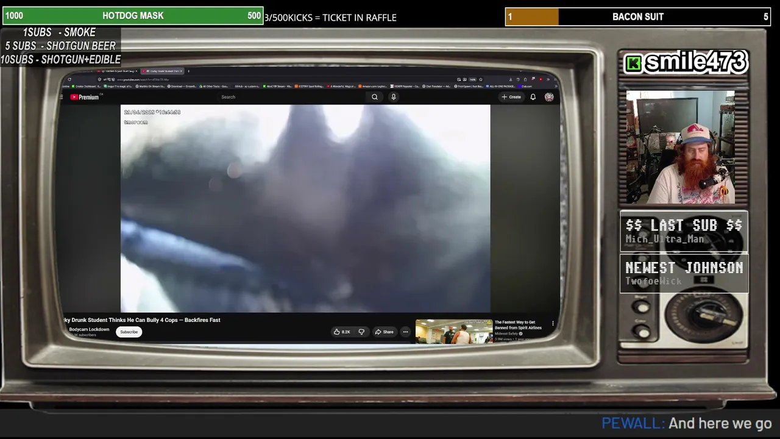The image size is (780, 439).
Task: Close the active YouTube browser tab
Action: pos(181,71)
